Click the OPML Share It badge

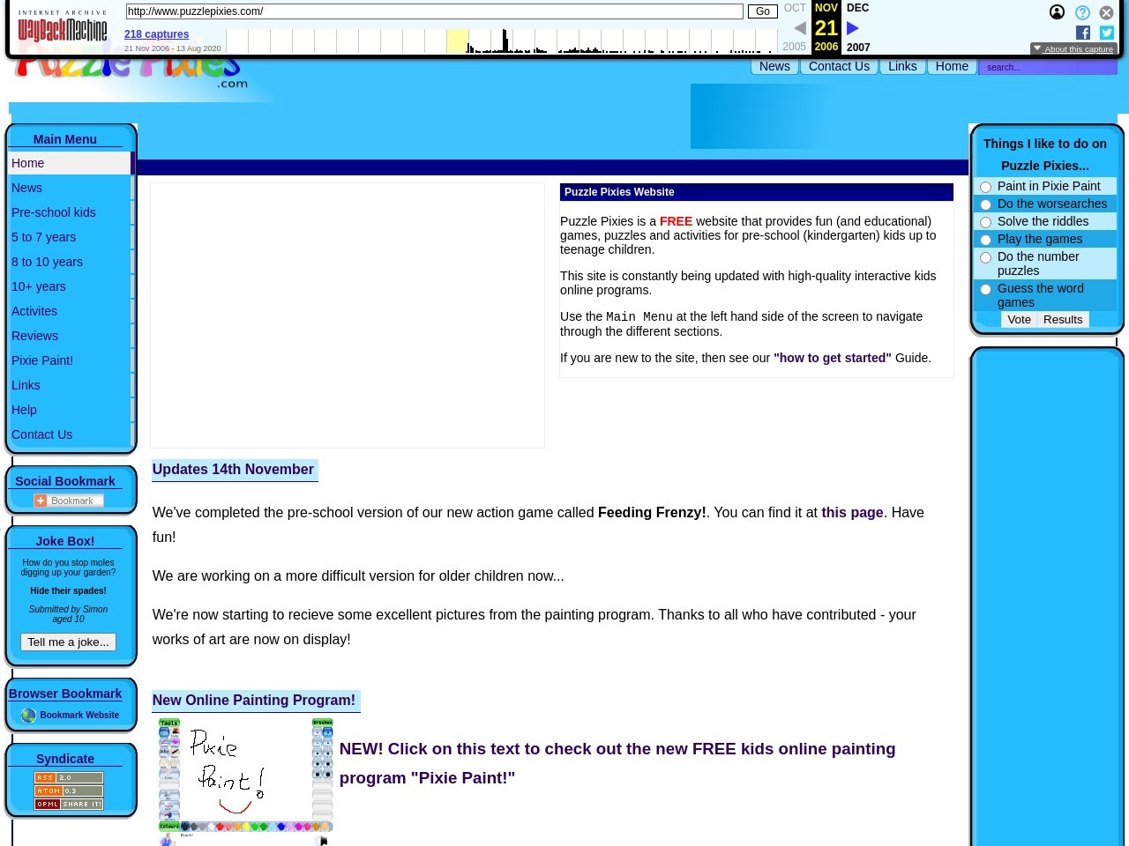(x=69, y=804)
